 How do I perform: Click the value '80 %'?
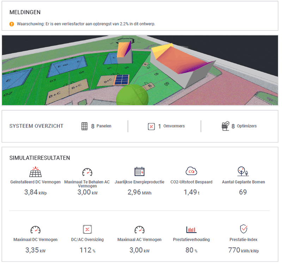pyautogui.click(x=191, y=250)
